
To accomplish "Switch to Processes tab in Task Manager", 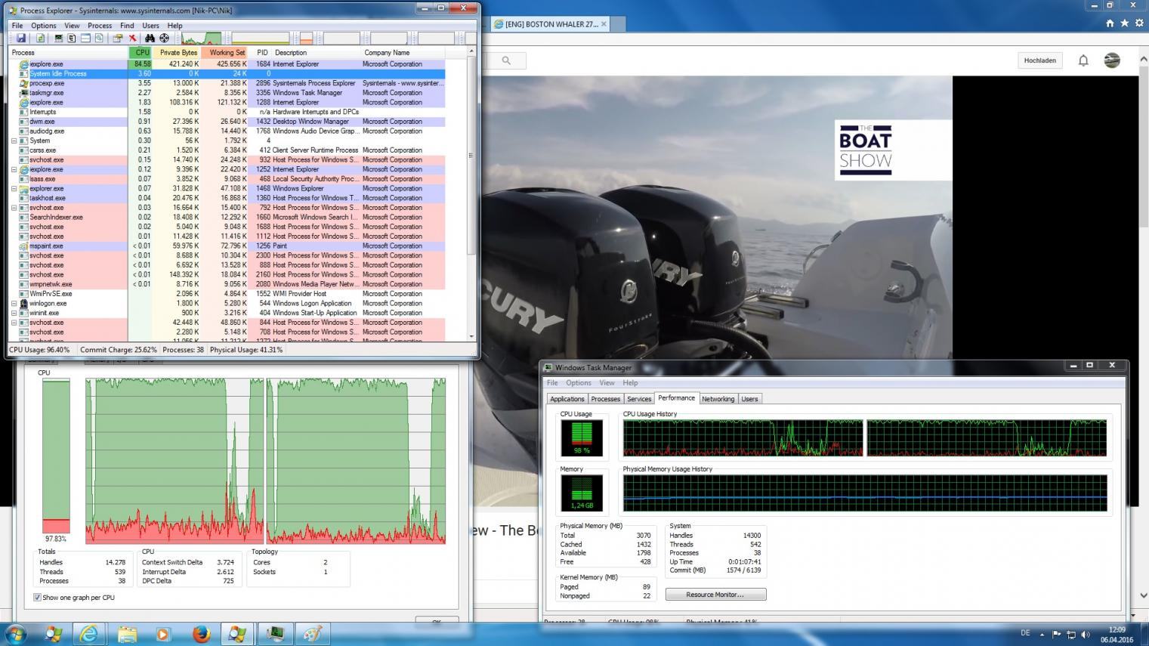I will (x=605, y=399).
